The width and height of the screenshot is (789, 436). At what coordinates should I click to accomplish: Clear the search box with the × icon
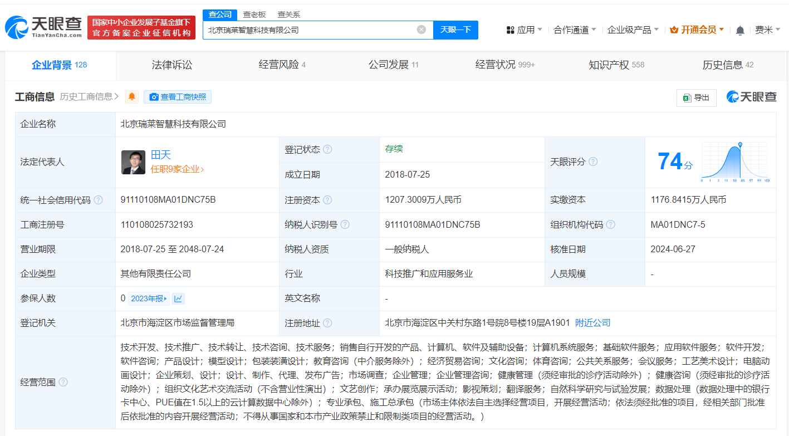click(421, 30)
